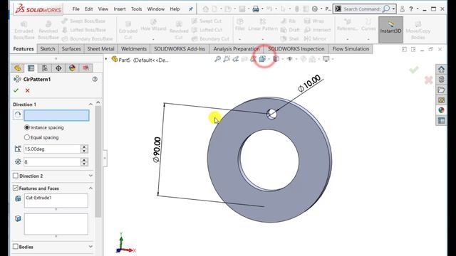
Task: Open the Edit menu
Action: click(88, 9)
